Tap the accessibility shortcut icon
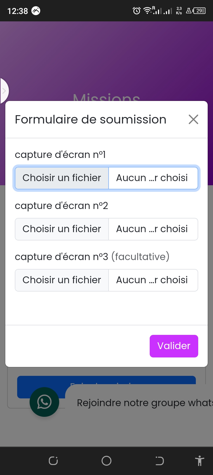The height and width of the screenshot is (475, 213). point(200,461)
